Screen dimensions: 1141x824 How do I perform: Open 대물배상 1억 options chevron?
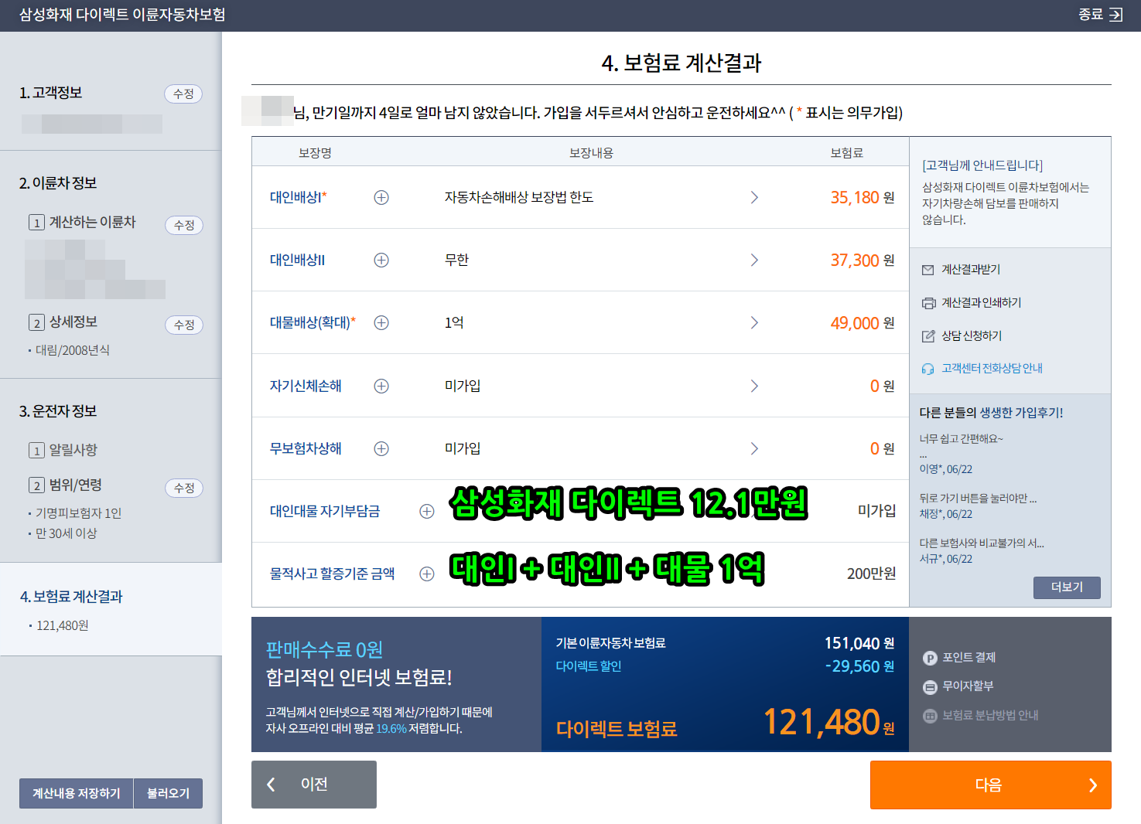[x=754, y=322]
